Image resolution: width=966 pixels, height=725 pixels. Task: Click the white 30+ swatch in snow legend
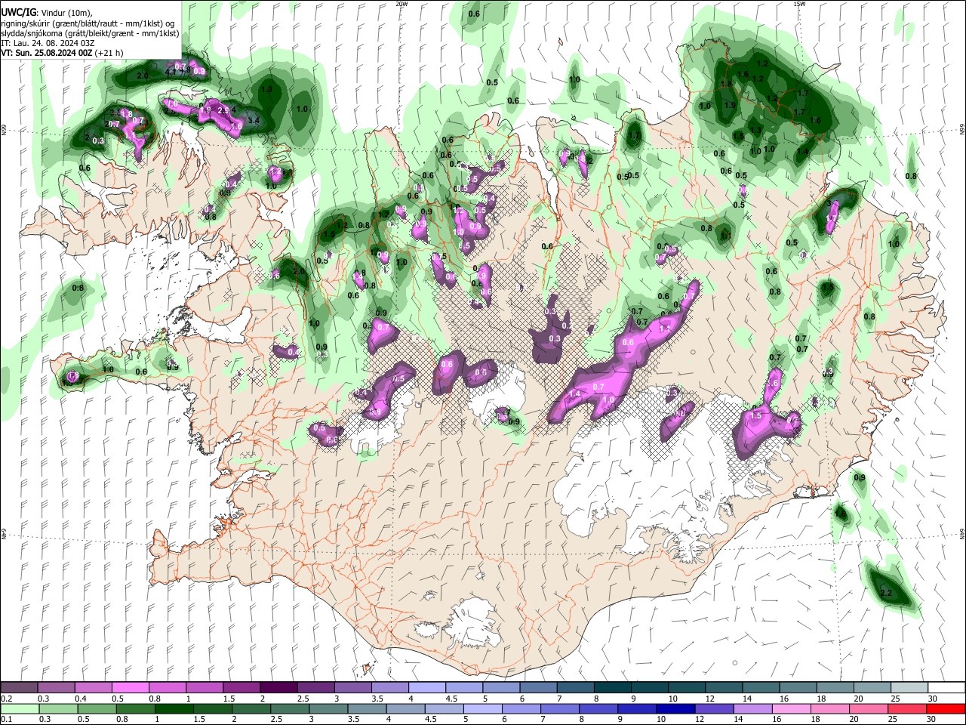(946, 688)
